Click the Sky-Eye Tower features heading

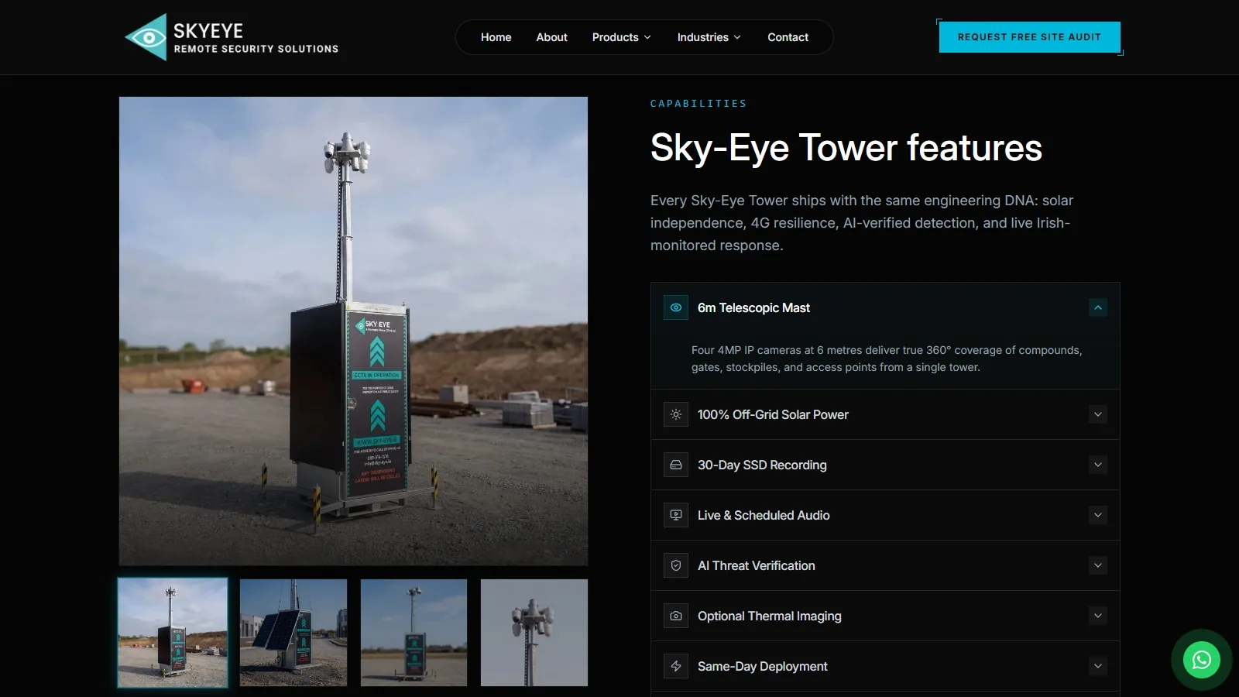(x=846, y=148)
